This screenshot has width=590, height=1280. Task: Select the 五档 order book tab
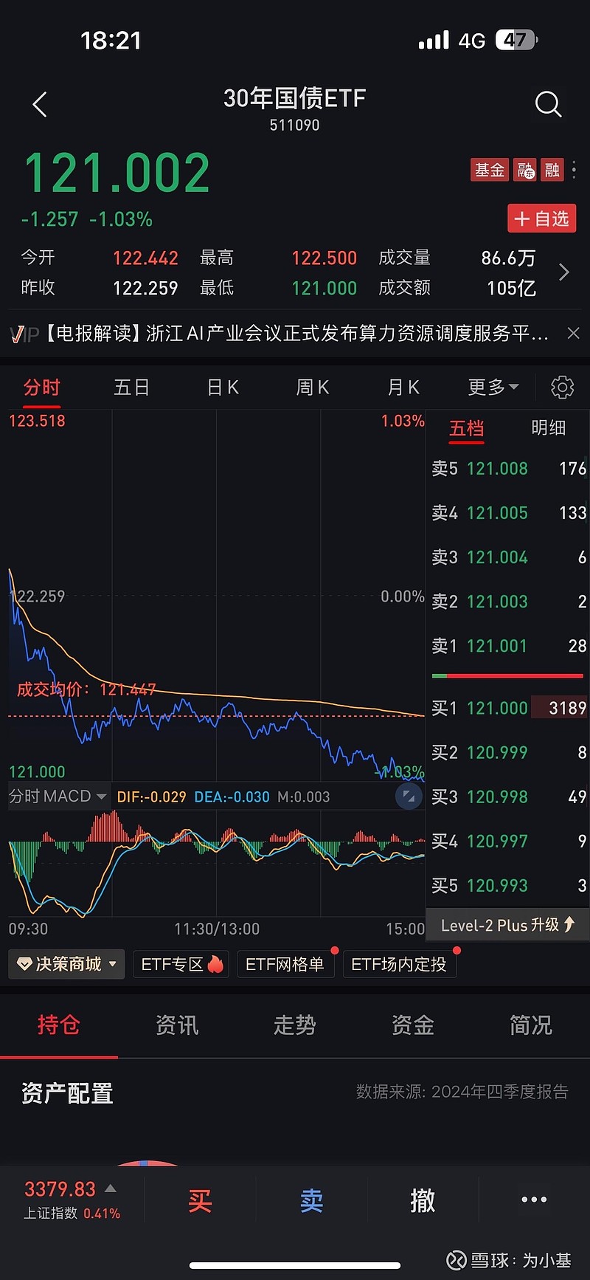pyautogui.click(x=467, y=429)
